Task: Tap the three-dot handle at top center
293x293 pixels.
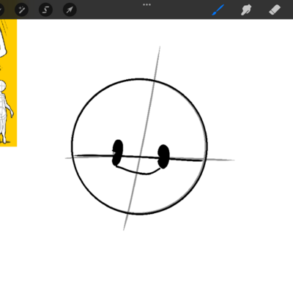Action: tap(146, 4)
